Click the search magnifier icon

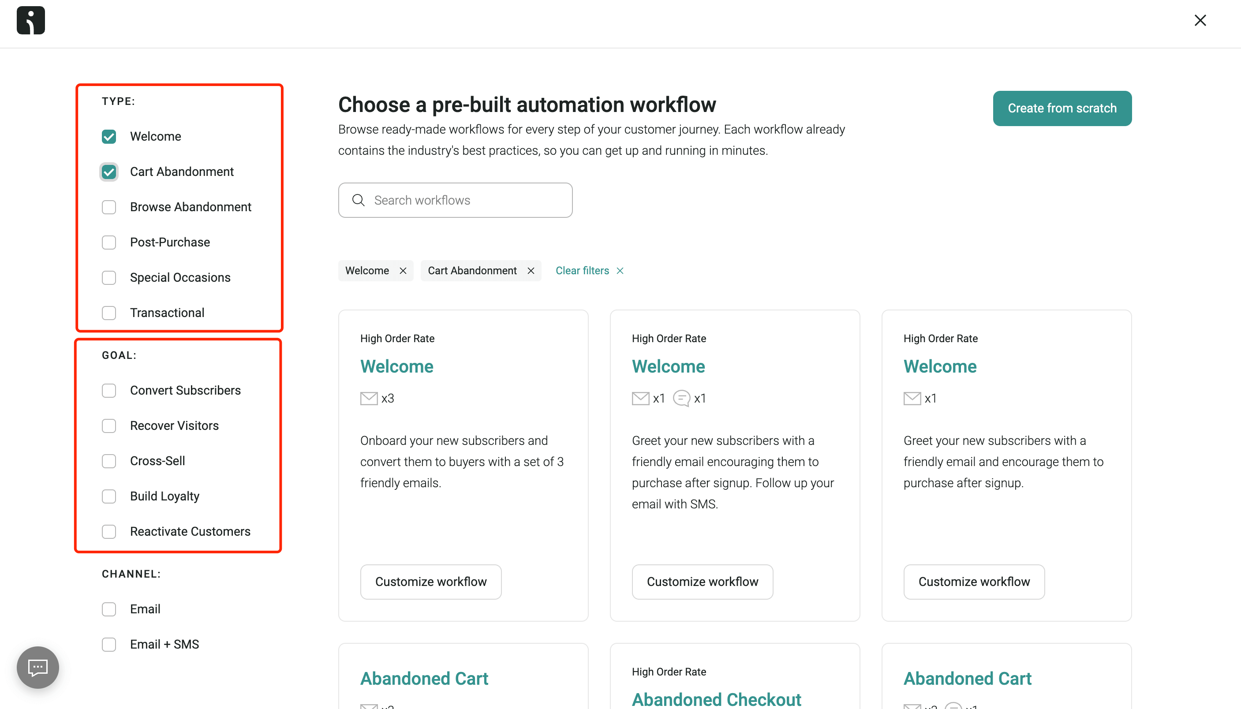(x=359, y=200)
